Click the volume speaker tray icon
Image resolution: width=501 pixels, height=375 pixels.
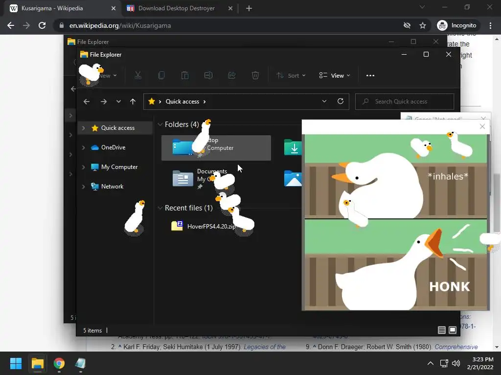(x=456, y=363)
